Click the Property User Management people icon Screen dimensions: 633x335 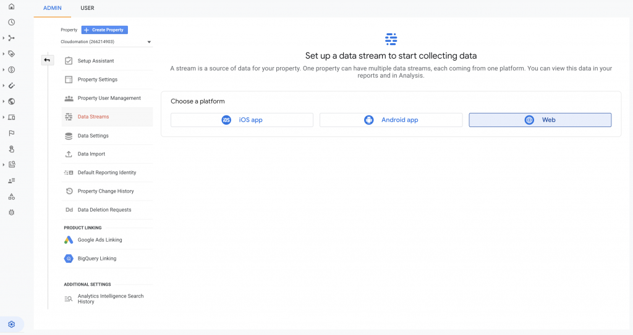coord(69,98)
